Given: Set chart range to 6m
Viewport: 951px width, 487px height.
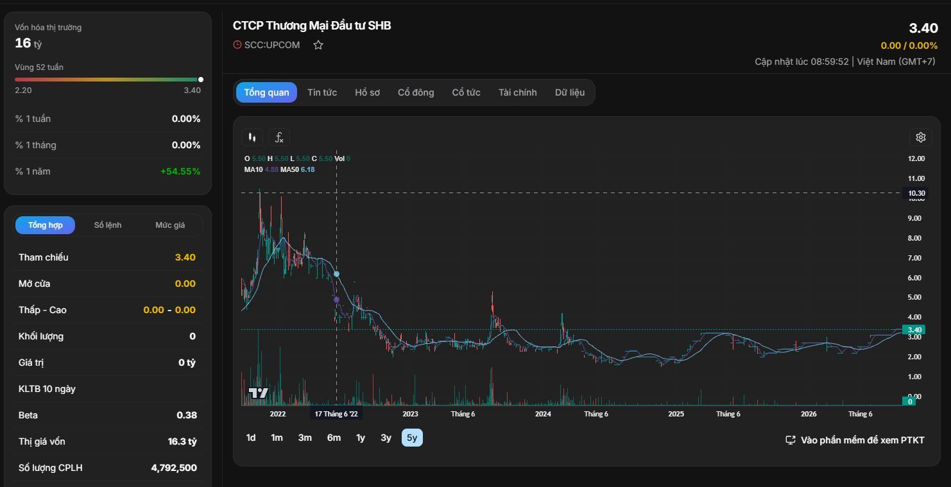Looking at the screenshot, I should point(334,438).
